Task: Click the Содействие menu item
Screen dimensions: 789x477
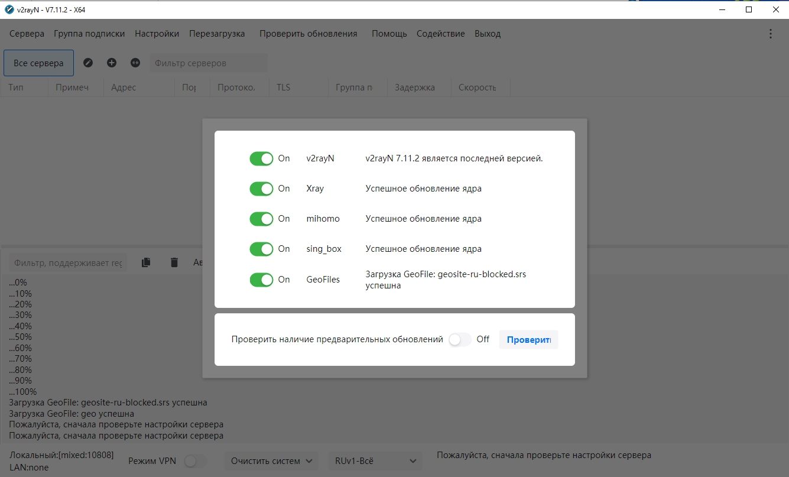Action: pyautogui.click(x=441, y=34)
